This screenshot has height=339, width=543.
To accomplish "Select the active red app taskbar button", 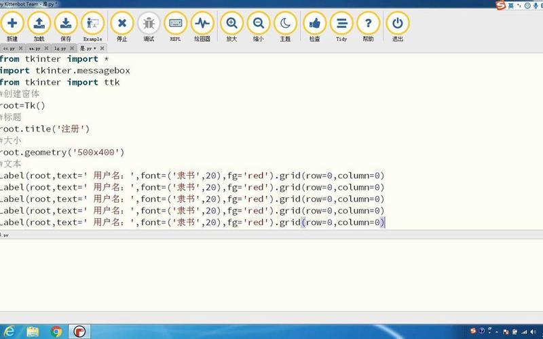I will click(79, 332).
